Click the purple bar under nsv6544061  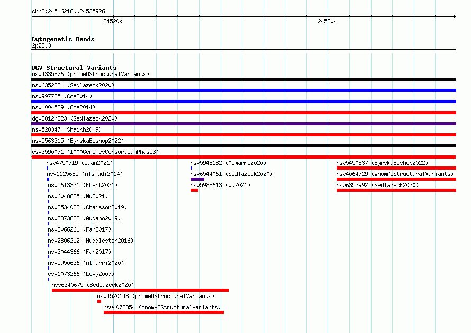[x=197, y=179]
